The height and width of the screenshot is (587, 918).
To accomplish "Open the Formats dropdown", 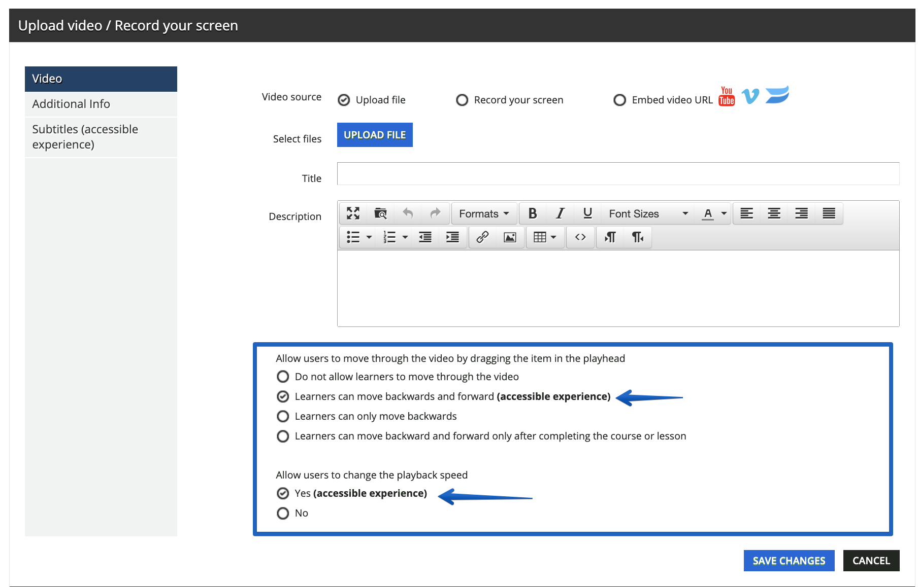I will pyautogui.click(x=484, y=213).
